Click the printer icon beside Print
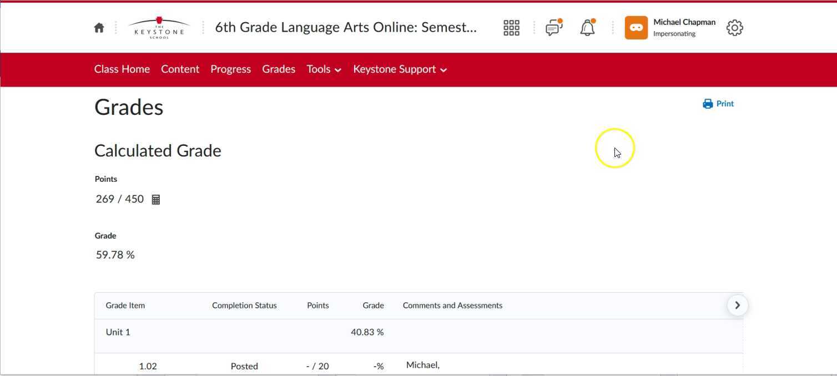This screenshot has width=837, height=376. click(x=707, y=103)
